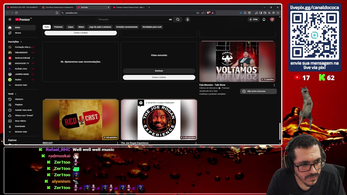Select the Enviados recentemente chip
Screen dimensions: 347x195
(x=127, y=27)
